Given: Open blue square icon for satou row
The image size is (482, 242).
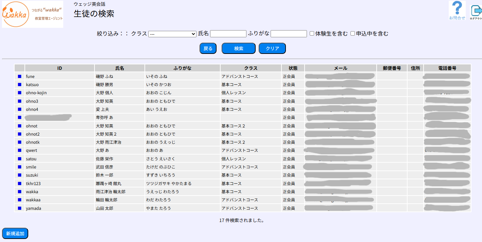Looking at the screenshot, I should coord(19,159).
